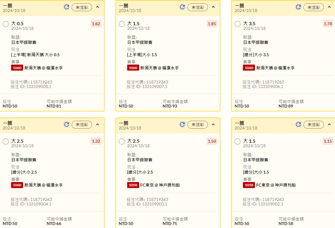
Task: Click bet ID 133109008.1 text
Action: [x=31, y=87]
